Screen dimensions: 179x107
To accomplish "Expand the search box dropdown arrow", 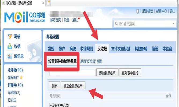I will point(173,24).
